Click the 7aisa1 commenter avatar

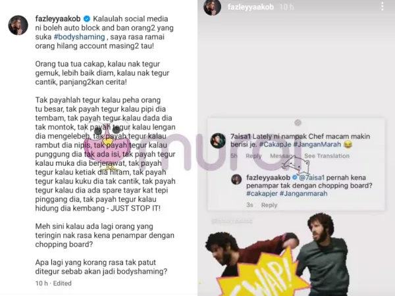coord(218,141)
